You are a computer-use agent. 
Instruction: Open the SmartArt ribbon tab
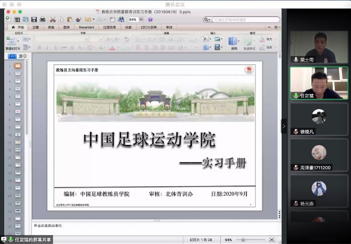click(x=86, y=27)
